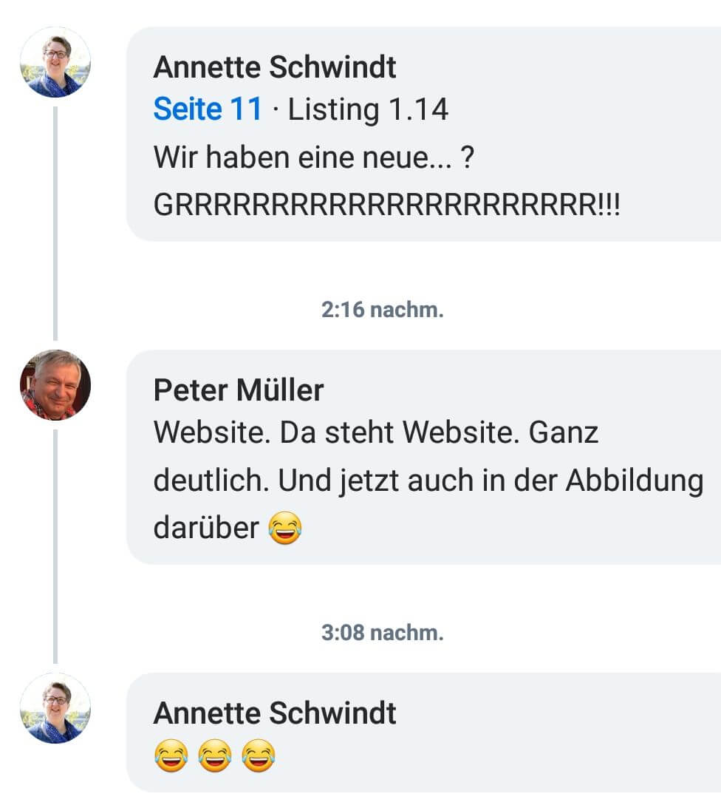Click the 3:08 nachm. timestamp

[x=383, y=633]
